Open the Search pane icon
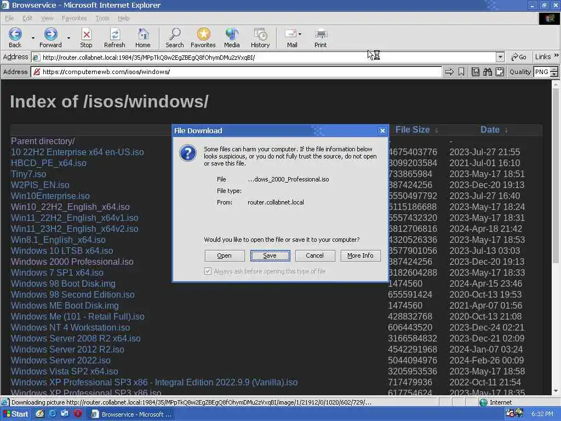This screenshot has height=421, width=561. tap(175, 35)
